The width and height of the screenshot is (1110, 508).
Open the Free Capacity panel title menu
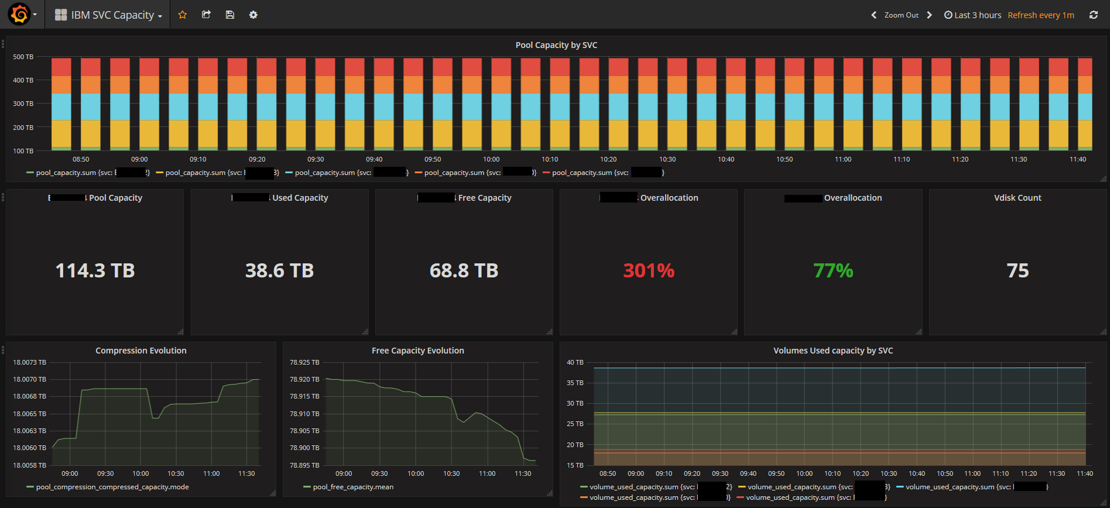coord(464,198)
